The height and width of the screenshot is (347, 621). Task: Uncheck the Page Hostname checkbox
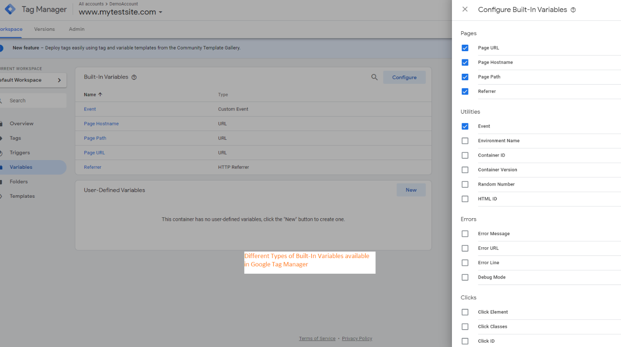pos(465,62)
